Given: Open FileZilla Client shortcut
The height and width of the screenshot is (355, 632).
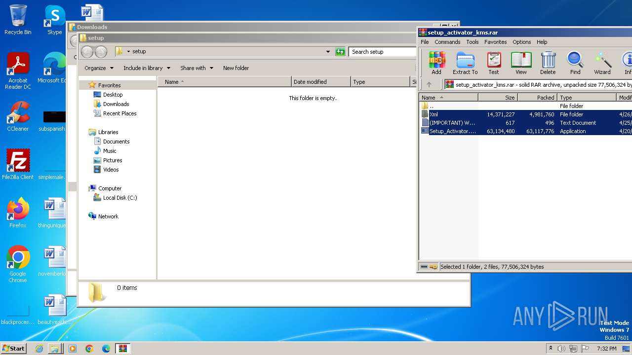Looking at the screenshot, I should tap(18, 164).
